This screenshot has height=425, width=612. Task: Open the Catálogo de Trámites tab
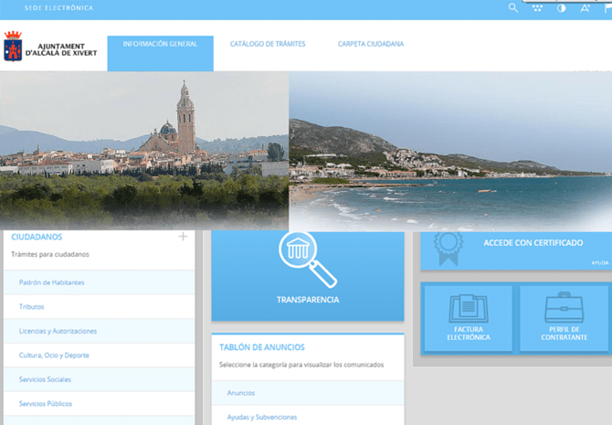268,45
